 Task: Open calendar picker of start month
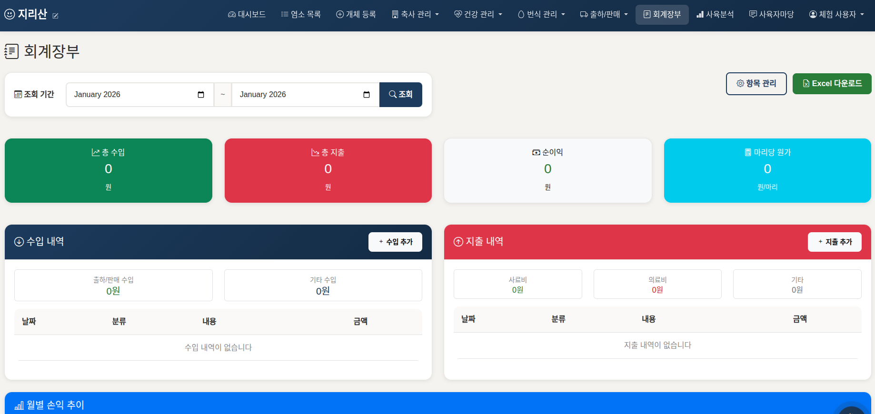tap(201, 94)
